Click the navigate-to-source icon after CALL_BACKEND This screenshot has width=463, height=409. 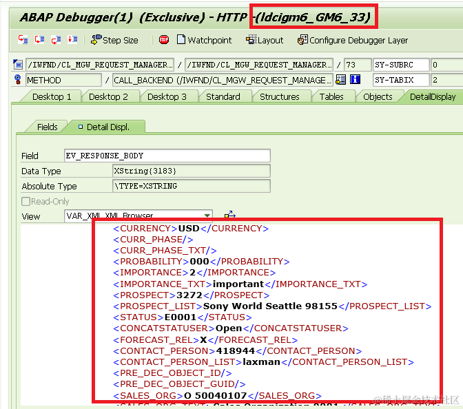(341, 80)
